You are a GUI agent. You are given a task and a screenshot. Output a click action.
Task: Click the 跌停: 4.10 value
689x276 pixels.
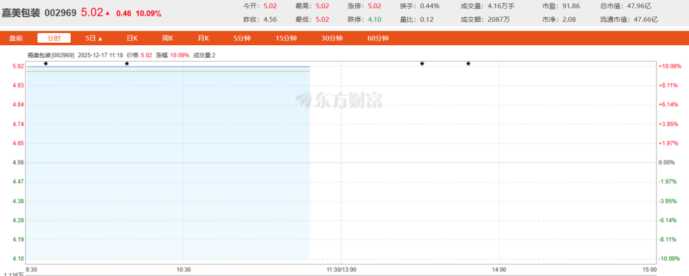pyautogui.click(x=374, y=19)
